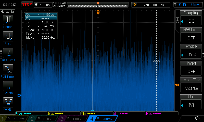Click the channel 4 ground reference marker
204x122 pixels.
(x=19, y=95)
